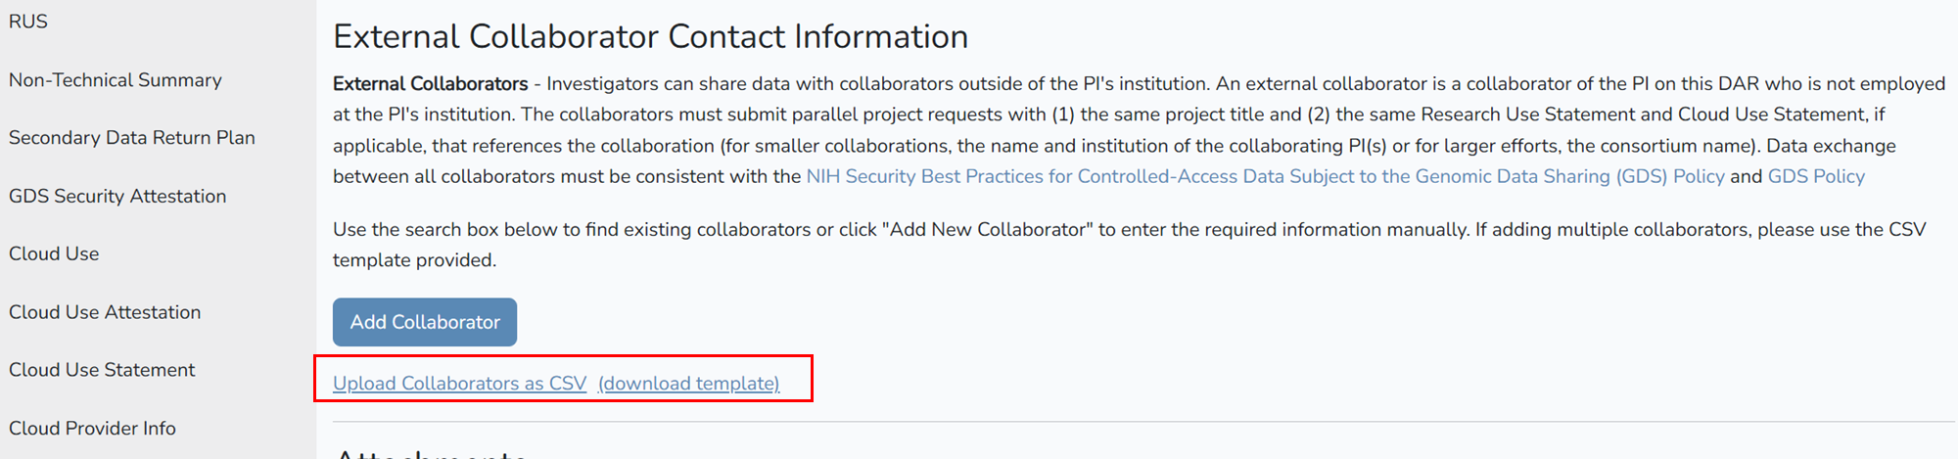Viewport: 1958px width, 459px height.
Task: Go to Cloud Provider Info
Action: click(x=92, y=428)
